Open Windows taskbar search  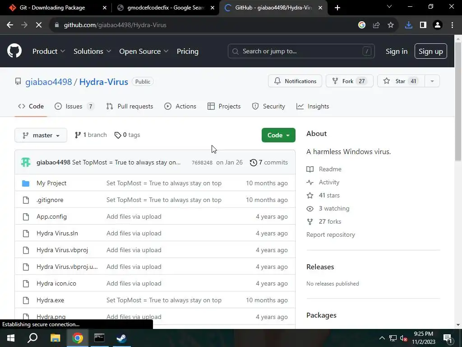pos(32,338)
